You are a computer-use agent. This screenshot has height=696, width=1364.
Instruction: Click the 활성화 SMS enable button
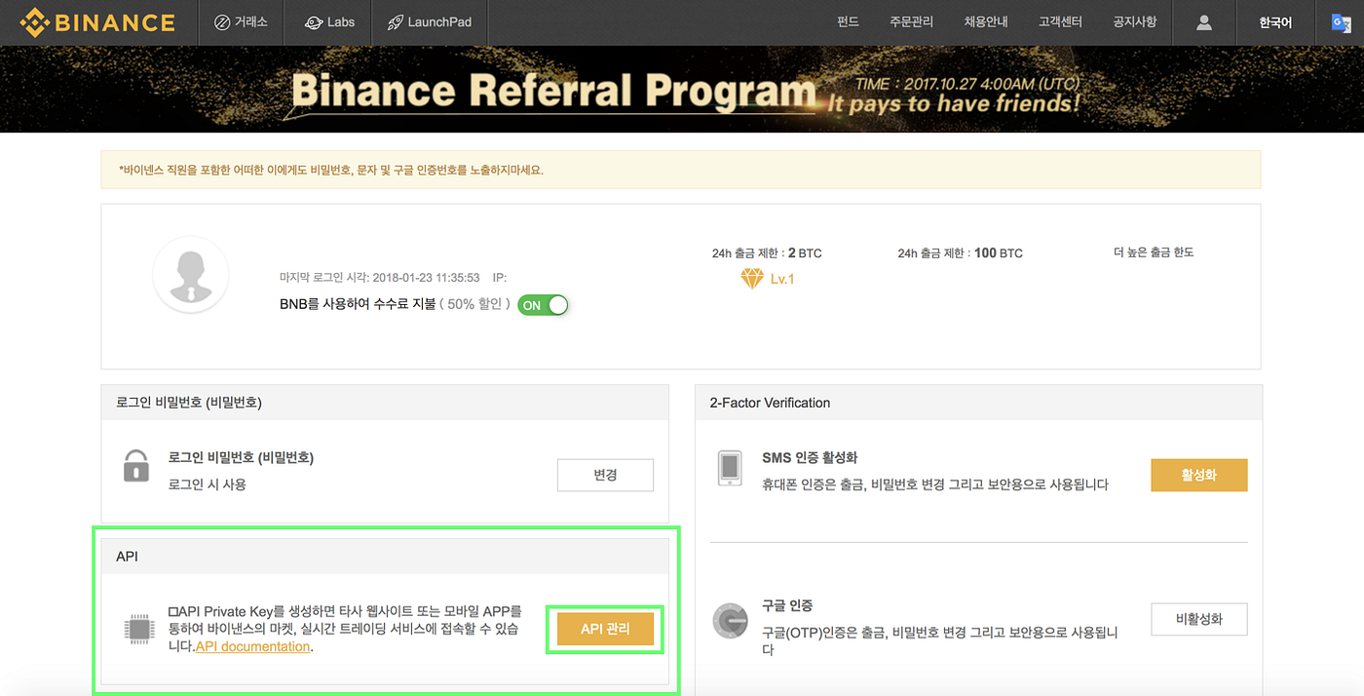[1198, 475]
